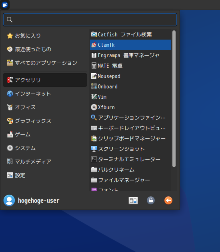Open the ファイルマネージャー folder icon
This screenshot has width=220, height=252.
coord(94,180)
